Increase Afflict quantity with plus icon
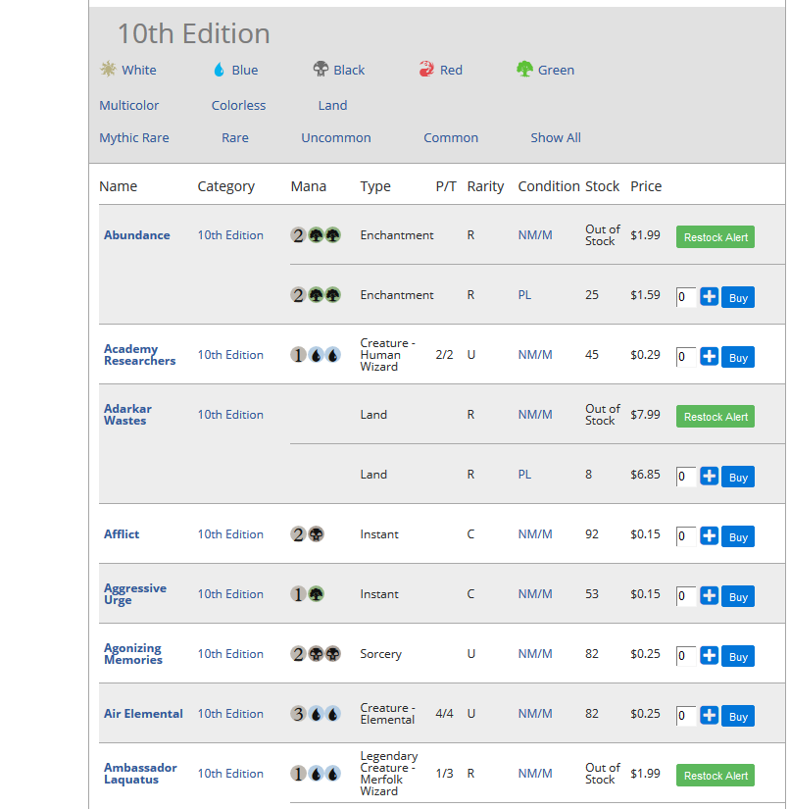The image size is (790, 809). pyautogui.click(x=710, y=536)
